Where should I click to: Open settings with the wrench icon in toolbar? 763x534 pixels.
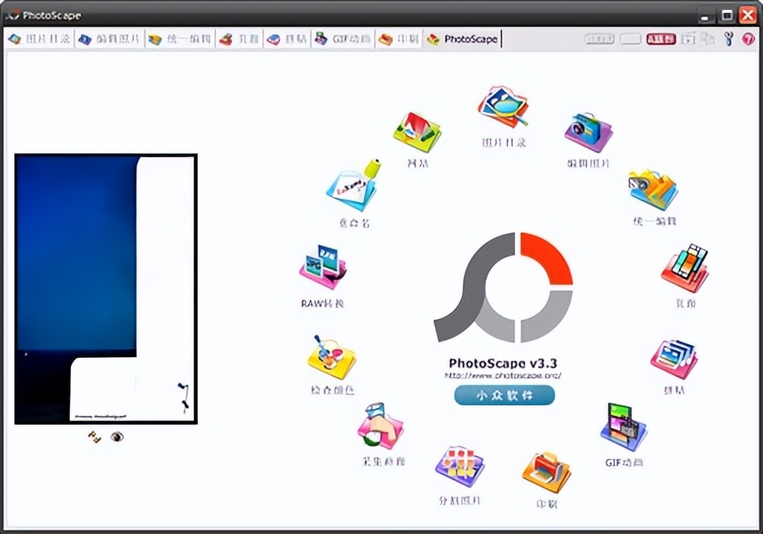729,39
